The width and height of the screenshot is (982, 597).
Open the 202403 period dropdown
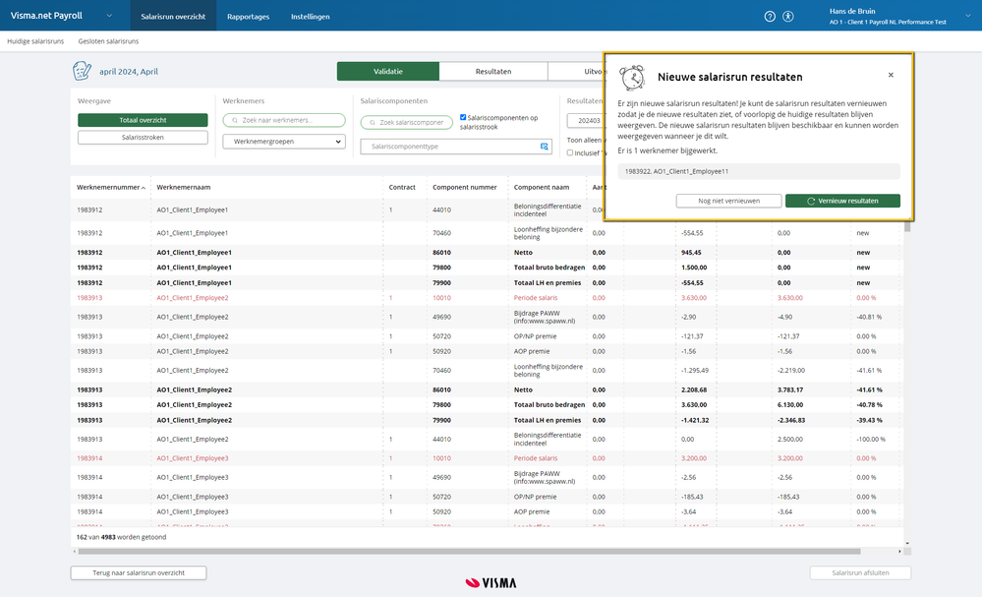pyautogui.click(x=586, y=120)
